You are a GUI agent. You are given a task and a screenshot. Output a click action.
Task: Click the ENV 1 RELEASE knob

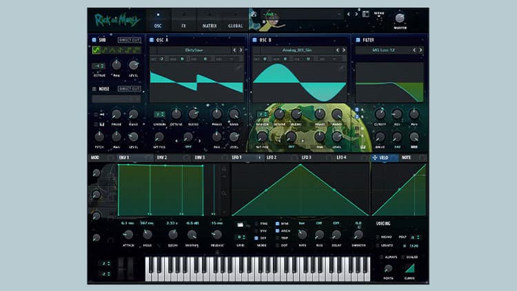pos(216,234)
